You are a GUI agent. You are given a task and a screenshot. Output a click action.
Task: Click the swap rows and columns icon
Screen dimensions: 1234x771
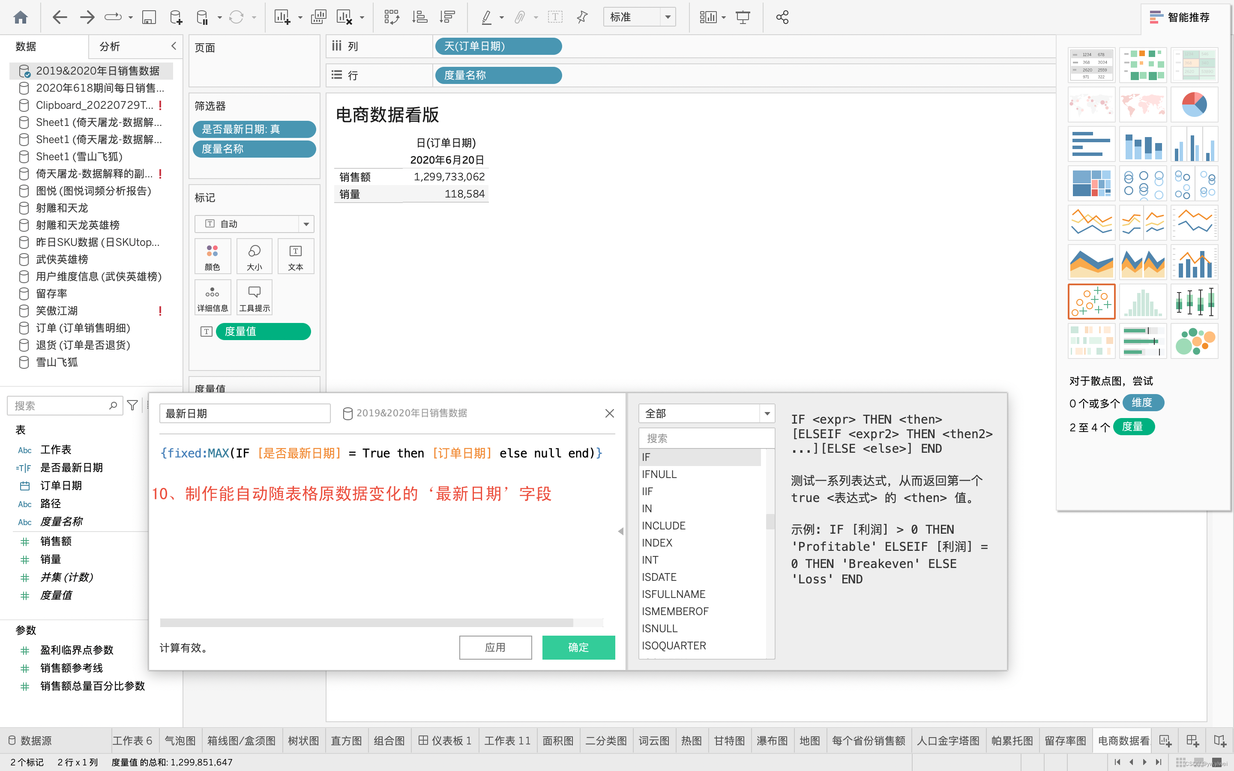(391, 17)
